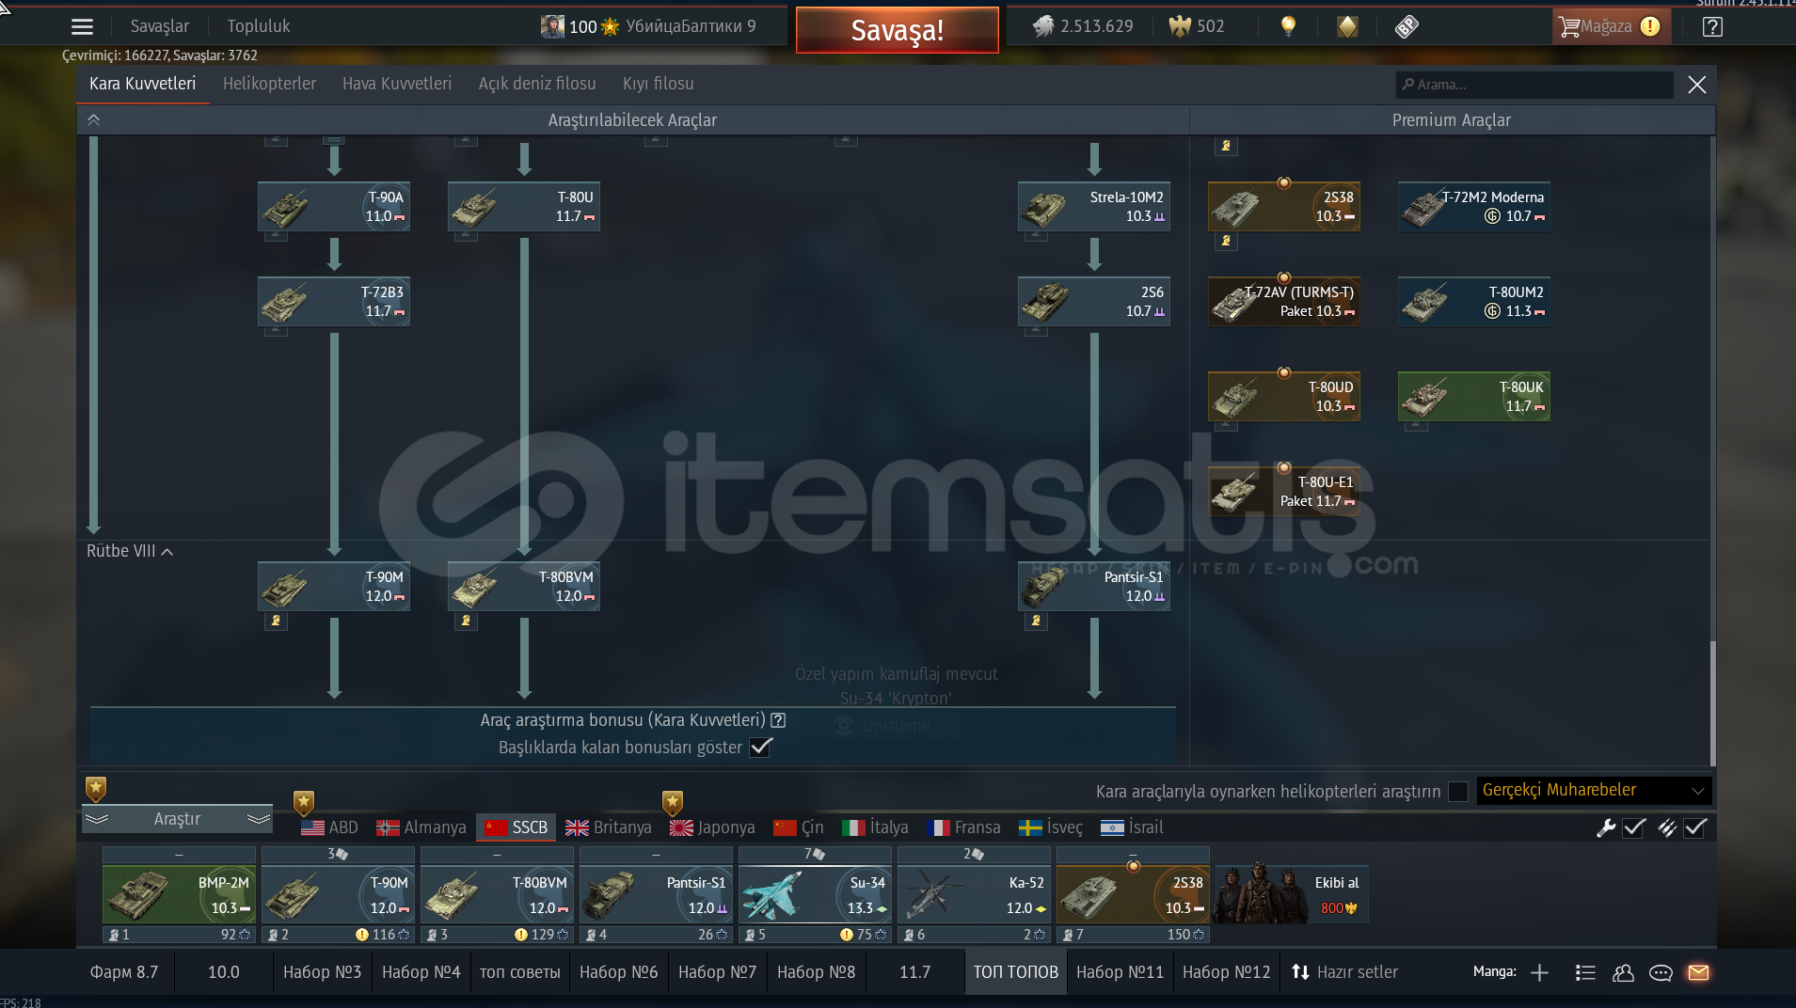This screenshot has width=1796, height=1008.
Task: Select the Pantsir-S1 card in research tree
Action: point(1094,586)
